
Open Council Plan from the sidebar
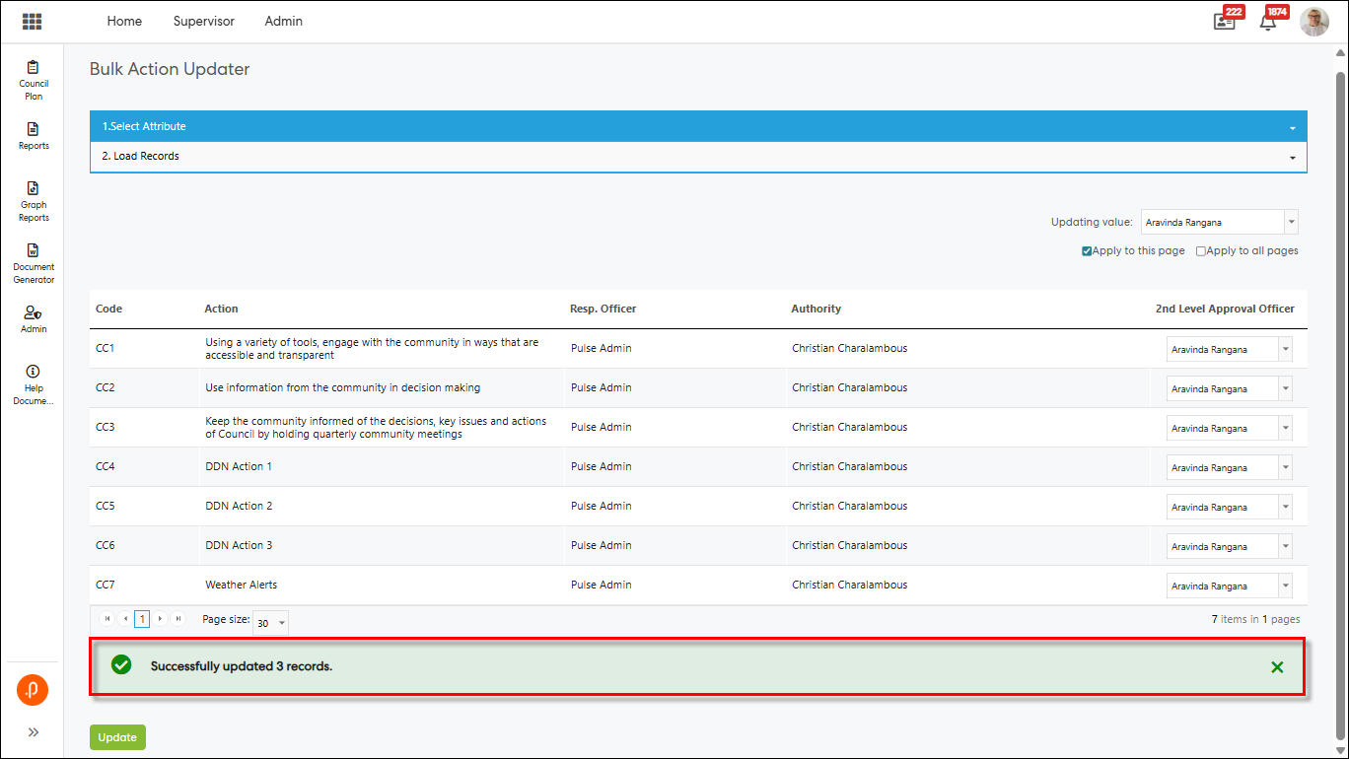(34, 79)
